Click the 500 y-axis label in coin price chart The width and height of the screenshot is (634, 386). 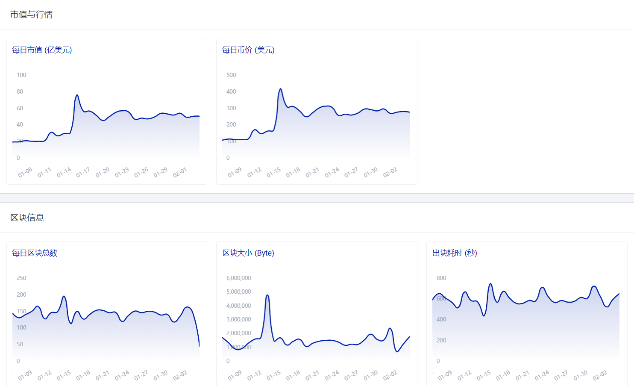231,75
